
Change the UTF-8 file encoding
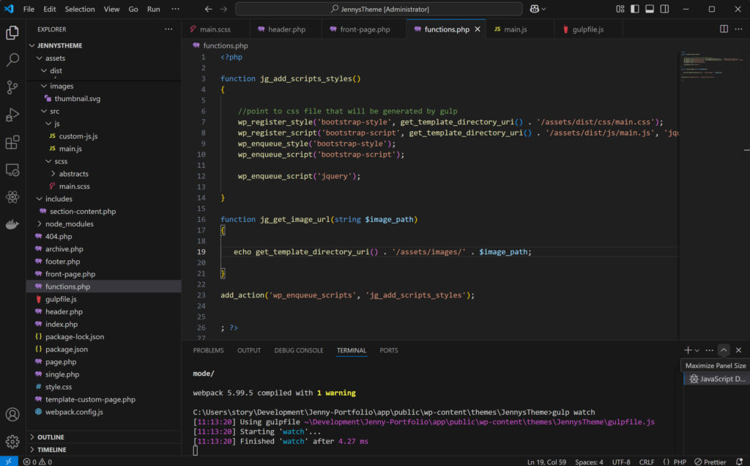[621, 462]
